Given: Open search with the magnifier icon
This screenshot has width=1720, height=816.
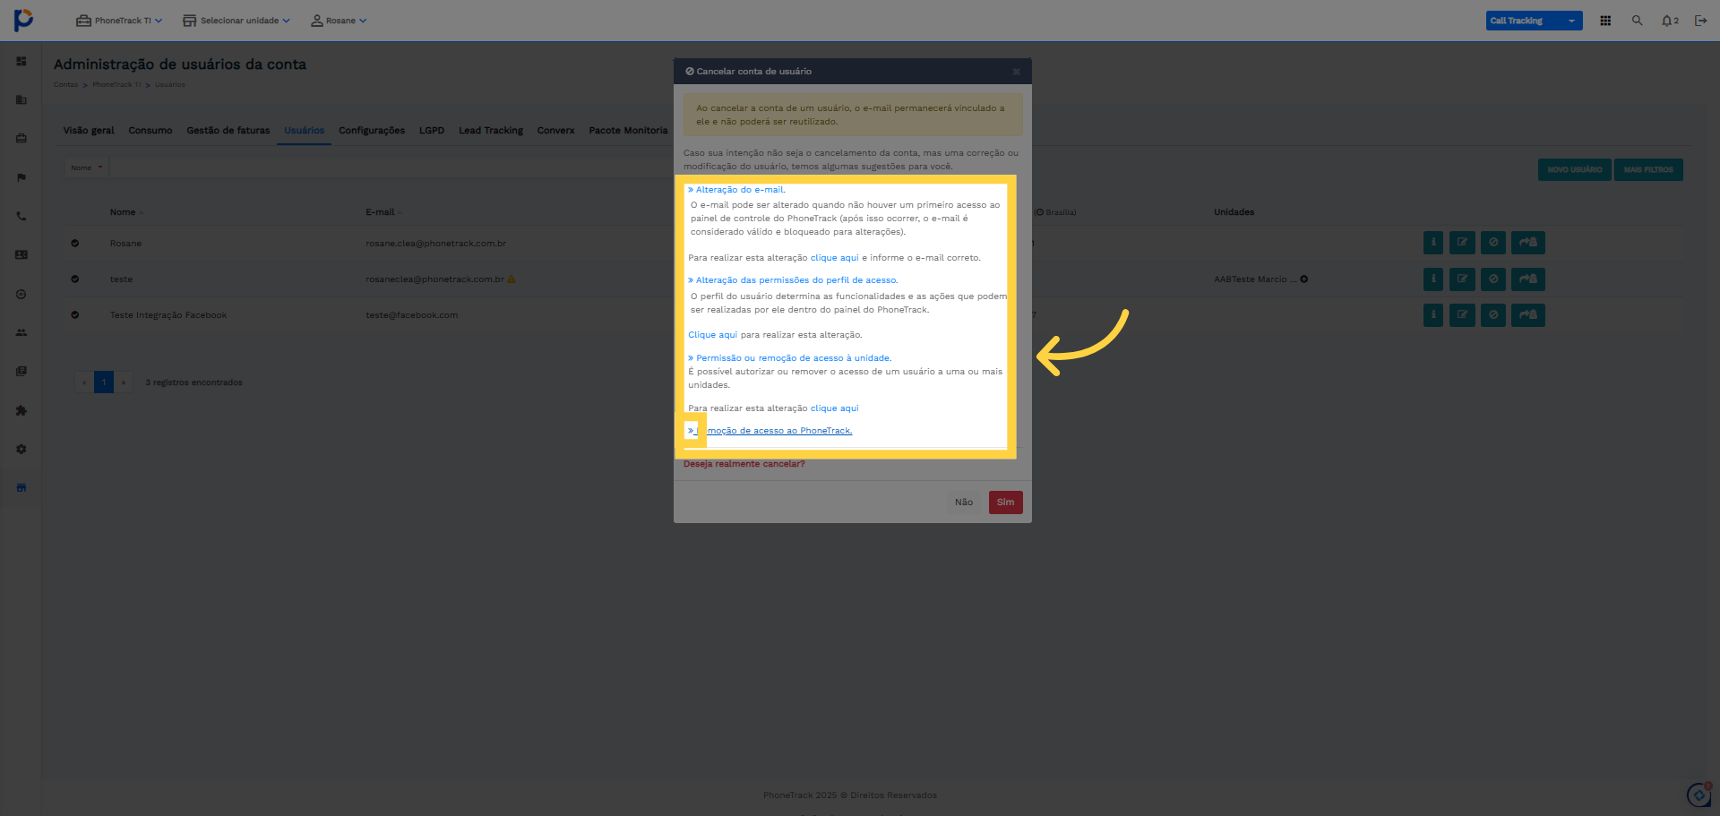Looking at the screenshot, I should pos(1637,21).
